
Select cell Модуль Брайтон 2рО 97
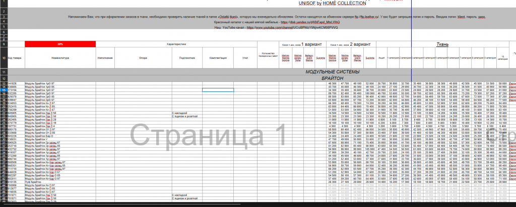[60, 93]
